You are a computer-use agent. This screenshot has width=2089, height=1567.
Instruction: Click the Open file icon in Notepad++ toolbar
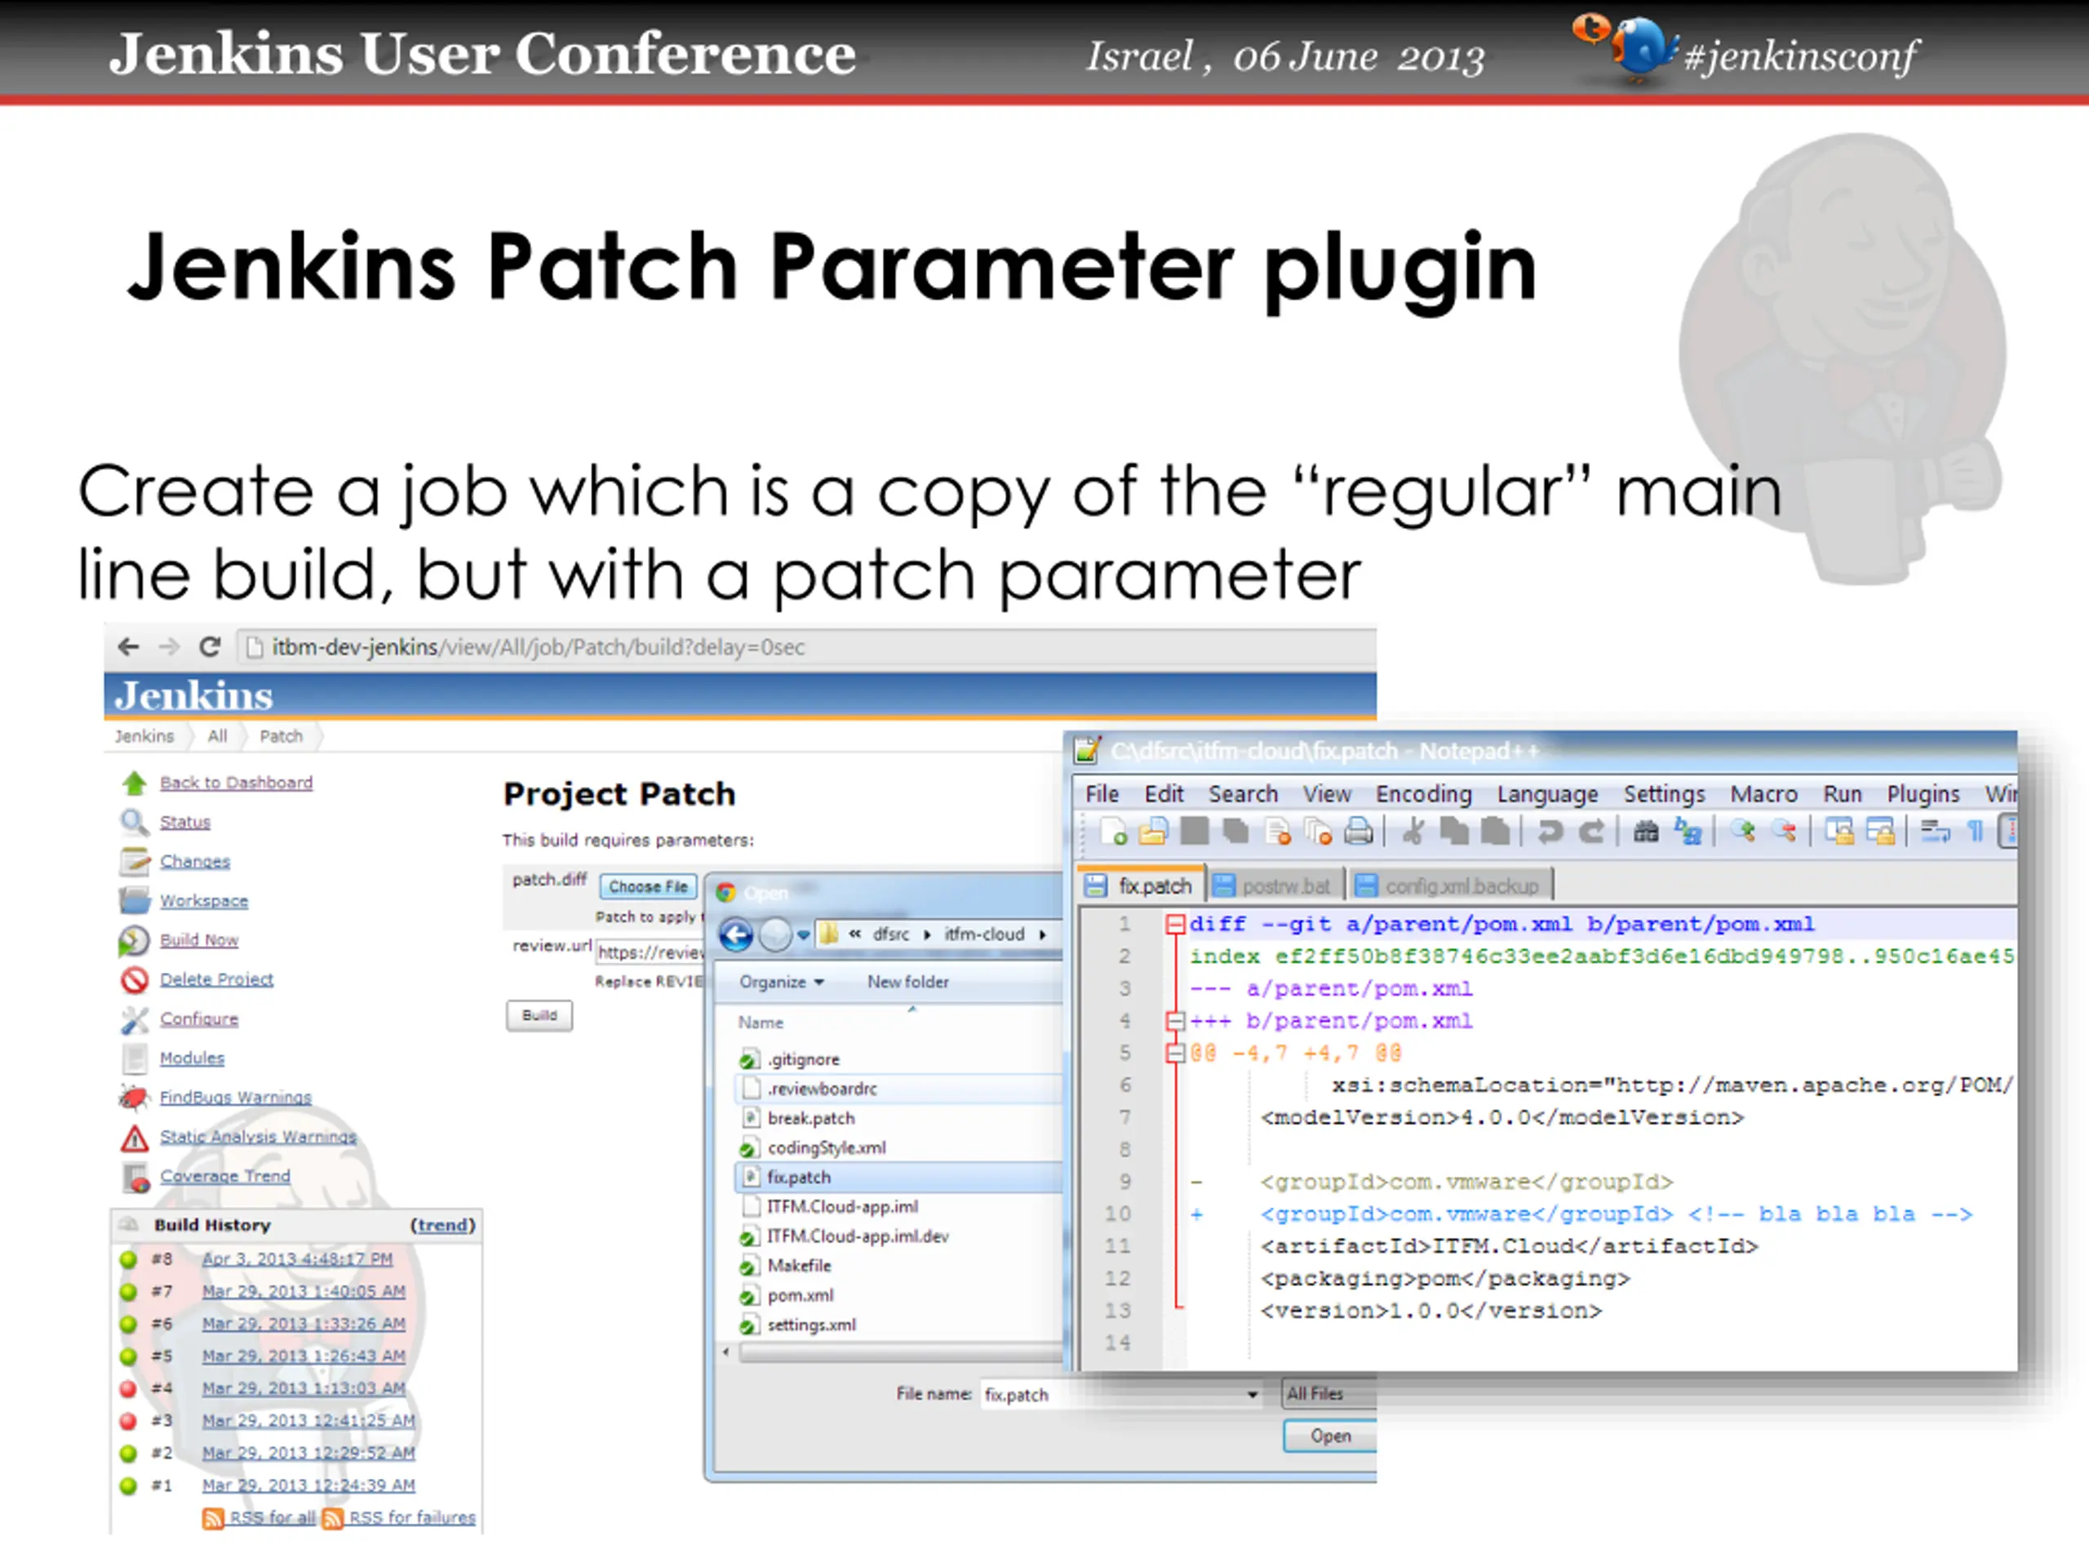click(x=1153, y=831)
